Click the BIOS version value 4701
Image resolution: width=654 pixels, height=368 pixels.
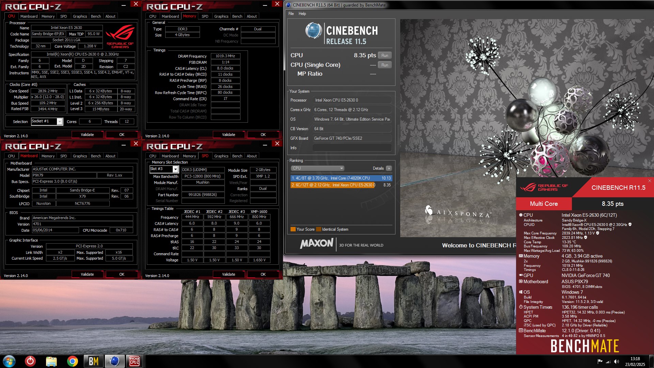point(82,224)
